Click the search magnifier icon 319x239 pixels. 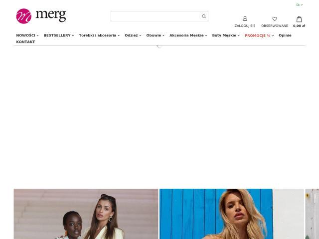pos(204,16)
